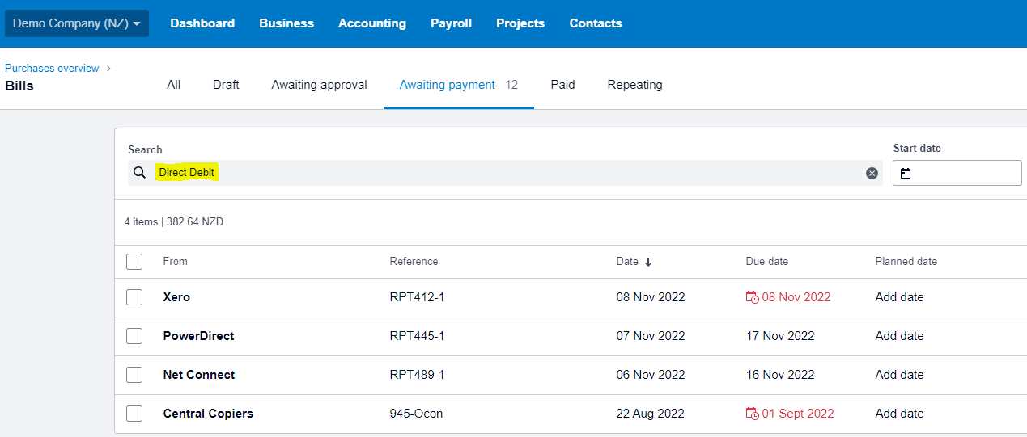Click the date 22 Aug 2022
The image size is (1027, 437).
(650, 414)
